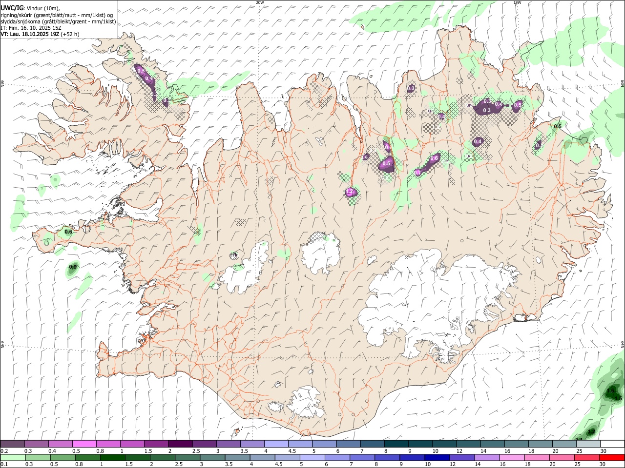The image size is (625, 468).
Task: Click the 15W longitude label at top
Action: (517, 2)
